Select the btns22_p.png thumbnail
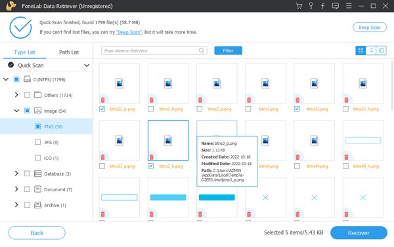This screenshot has height=247, width=394. [120, 83]
